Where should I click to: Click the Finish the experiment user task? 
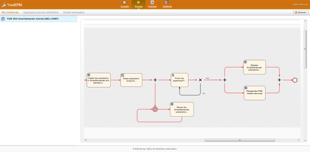180,80
